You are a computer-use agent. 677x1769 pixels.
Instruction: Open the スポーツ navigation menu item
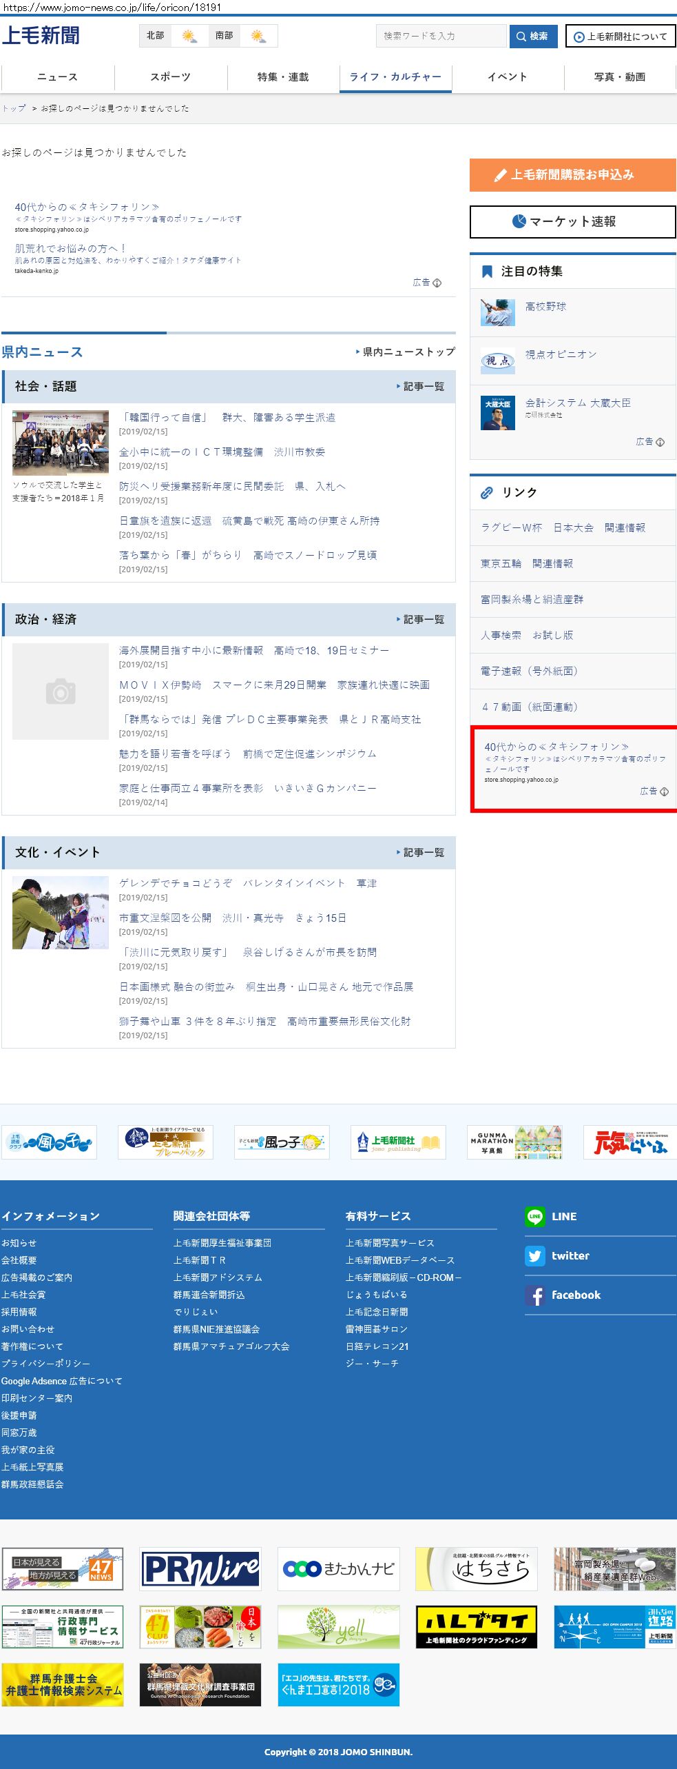tap(170, 77)
